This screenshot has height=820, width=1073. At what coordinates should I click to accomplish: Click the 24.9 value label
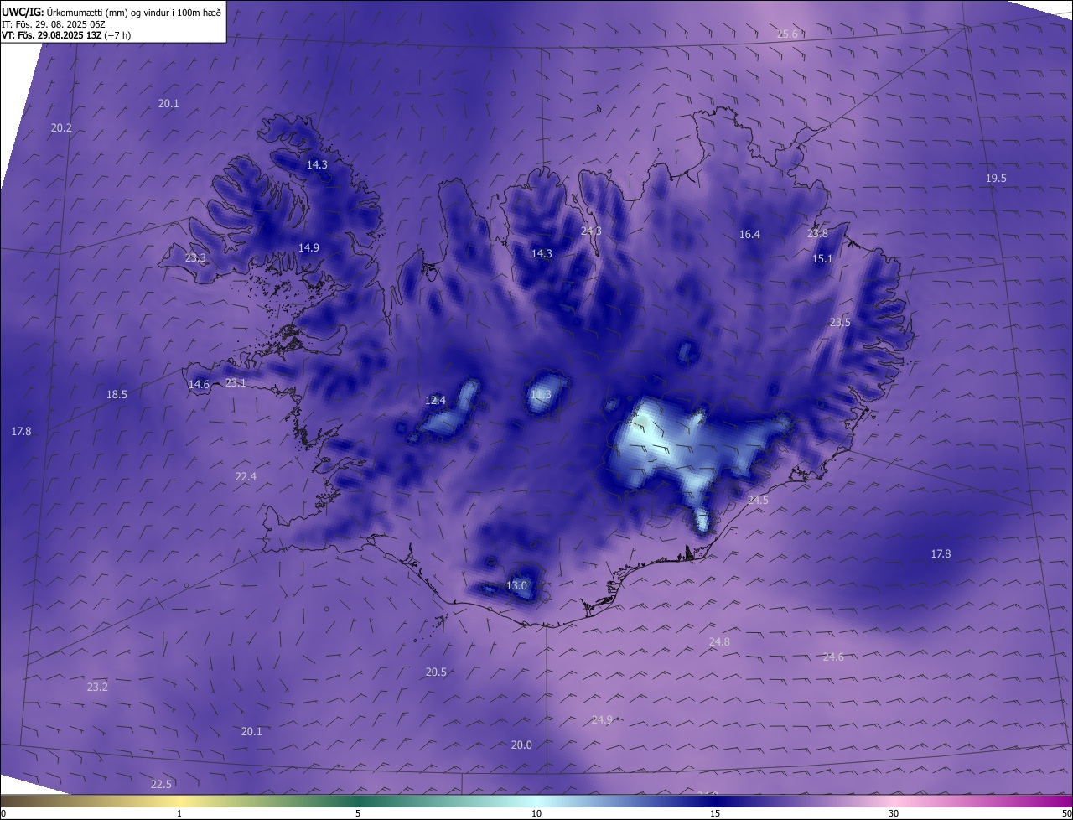coord(602,719)
